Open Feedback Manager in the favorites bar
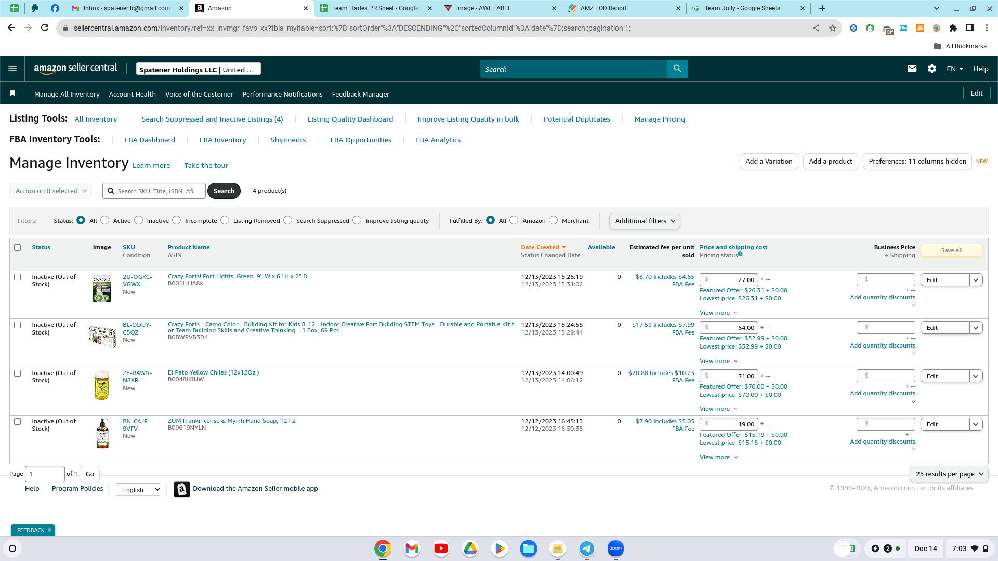Viewport: 998px width, 561px height. (361, 95)
